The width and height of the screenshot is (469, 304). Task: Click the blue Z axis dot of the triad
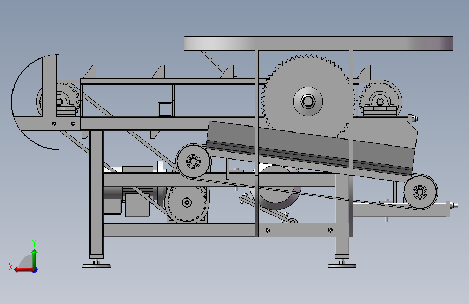(x=35, y=270)
